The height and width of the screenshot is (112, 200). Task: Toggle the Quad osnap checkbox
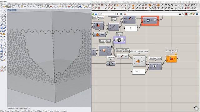[x=38, y=111]
